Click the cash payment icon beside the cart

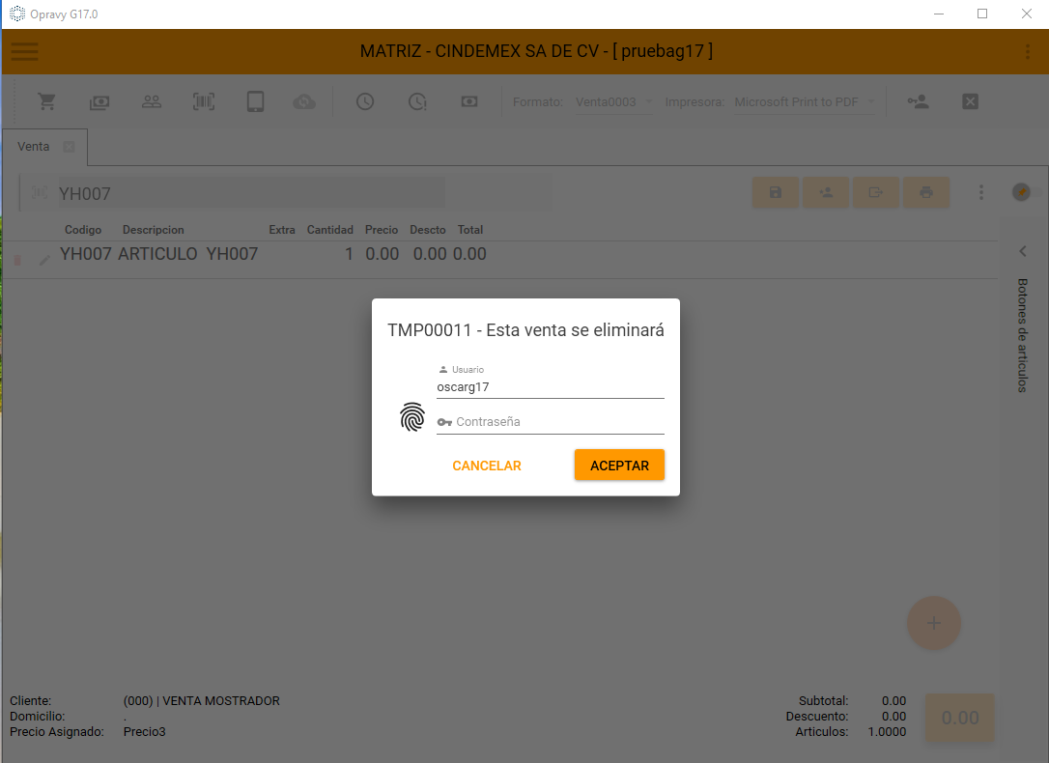tap(99, 102)
